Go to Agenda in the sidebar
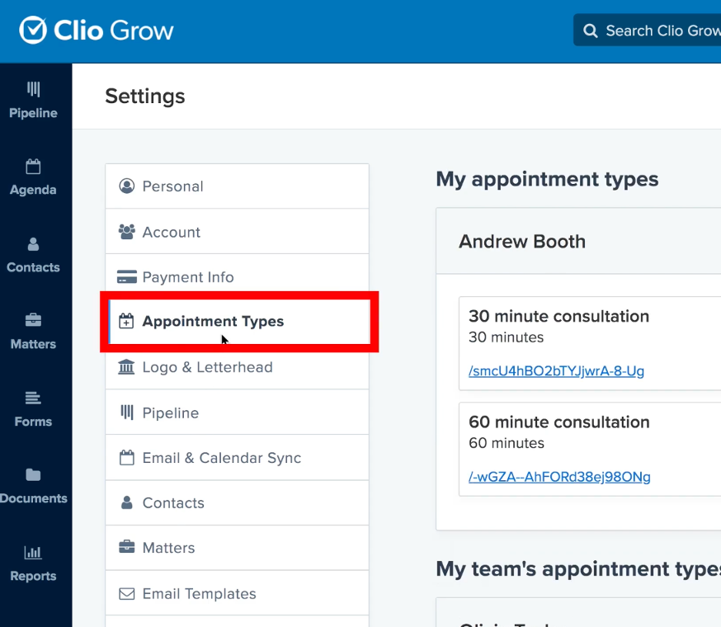 pos(33,177)
